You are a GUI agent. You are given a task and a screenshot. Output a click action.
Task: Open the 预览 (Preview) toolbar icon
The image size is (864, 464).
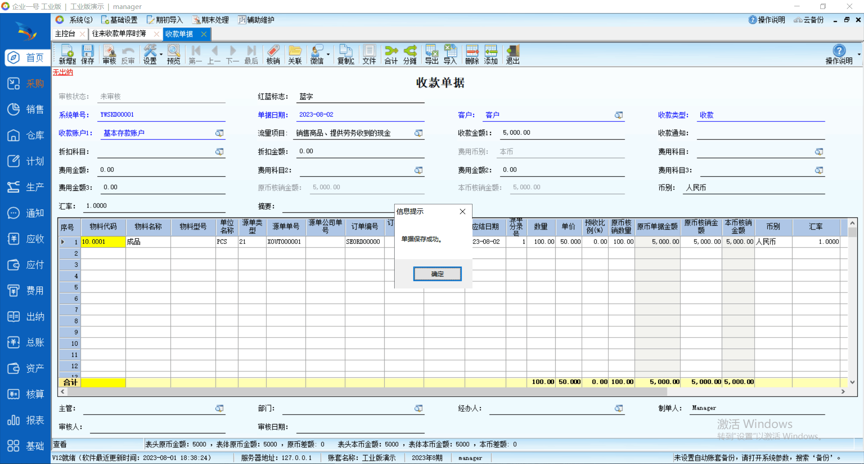pyautogui.click(x=173, y=54)
